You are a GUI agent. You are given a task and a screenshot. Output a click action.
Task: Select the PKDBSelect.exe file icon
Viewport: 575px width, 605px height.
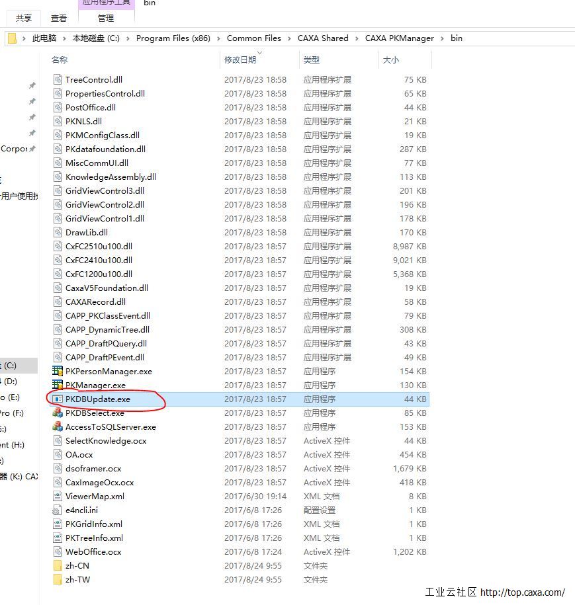click(58, 413)
